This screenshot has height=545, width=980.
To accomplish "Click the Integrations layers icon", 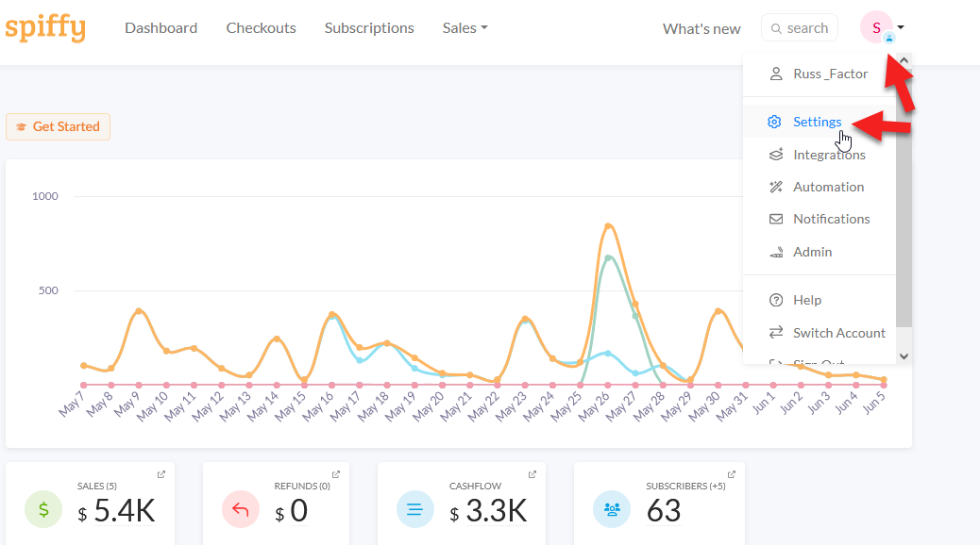I will tap(776, 155).
